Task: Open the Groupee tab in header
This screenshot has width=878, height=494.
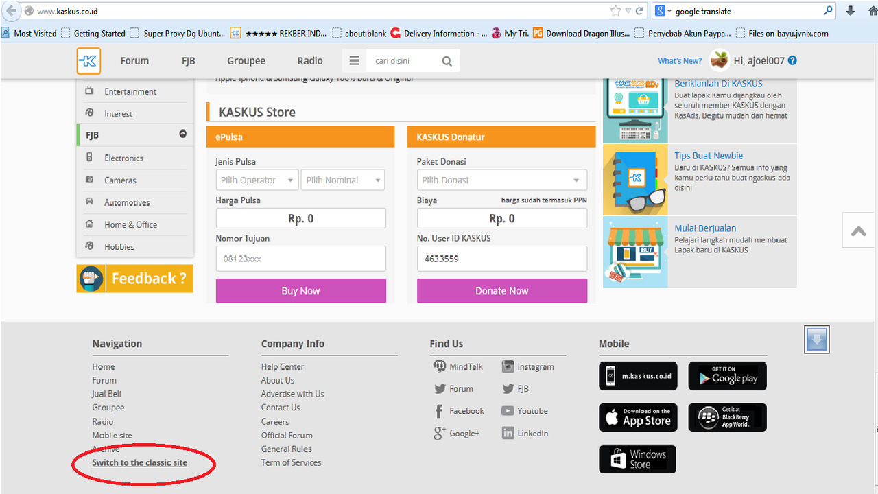Action: point(246,60)
